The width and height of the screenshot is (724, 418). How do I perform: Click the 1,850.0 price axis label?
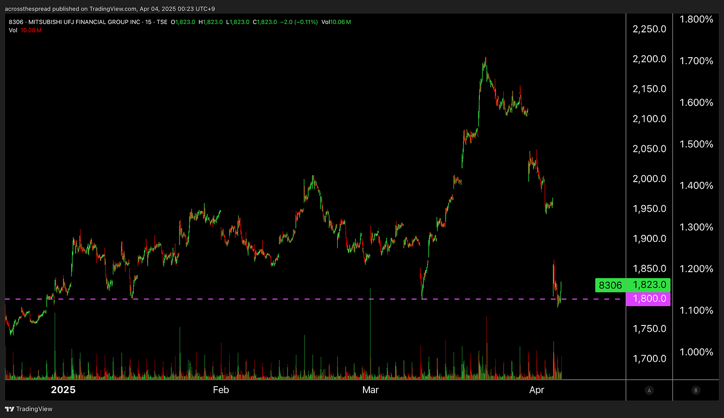point(649,269)
